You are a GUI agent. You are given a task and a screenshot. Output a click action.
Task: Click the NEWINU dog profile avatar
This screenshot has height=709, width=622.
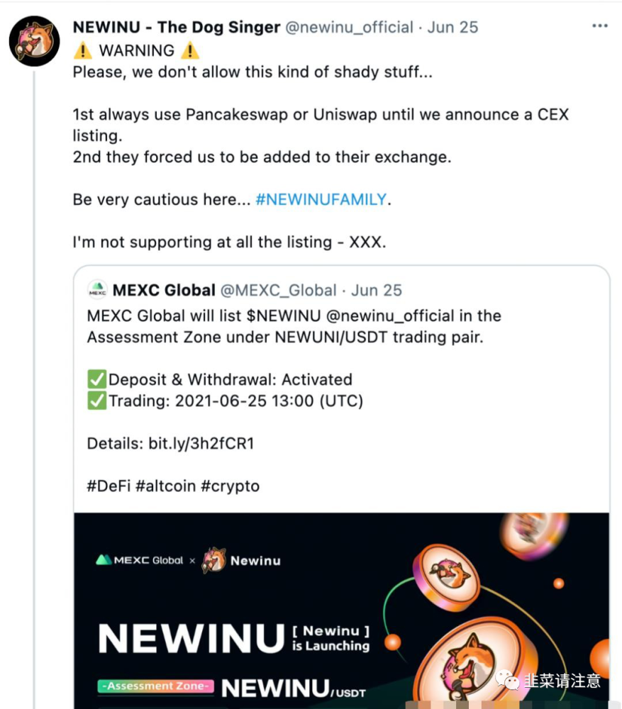tap(34, 41)
